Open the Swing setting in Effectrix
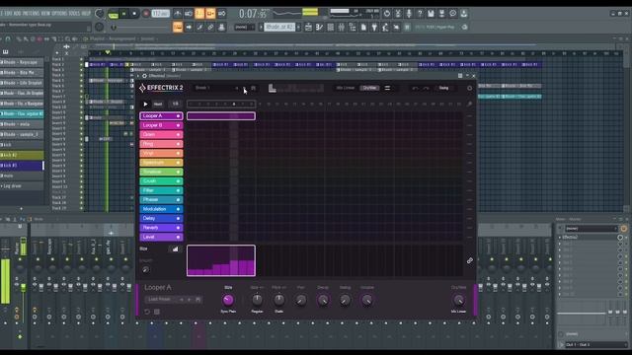Screen dimensions: 632x355 tap(443, 88)
